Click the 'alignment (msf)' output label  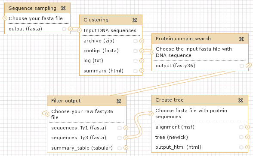(x=175, y=127)
